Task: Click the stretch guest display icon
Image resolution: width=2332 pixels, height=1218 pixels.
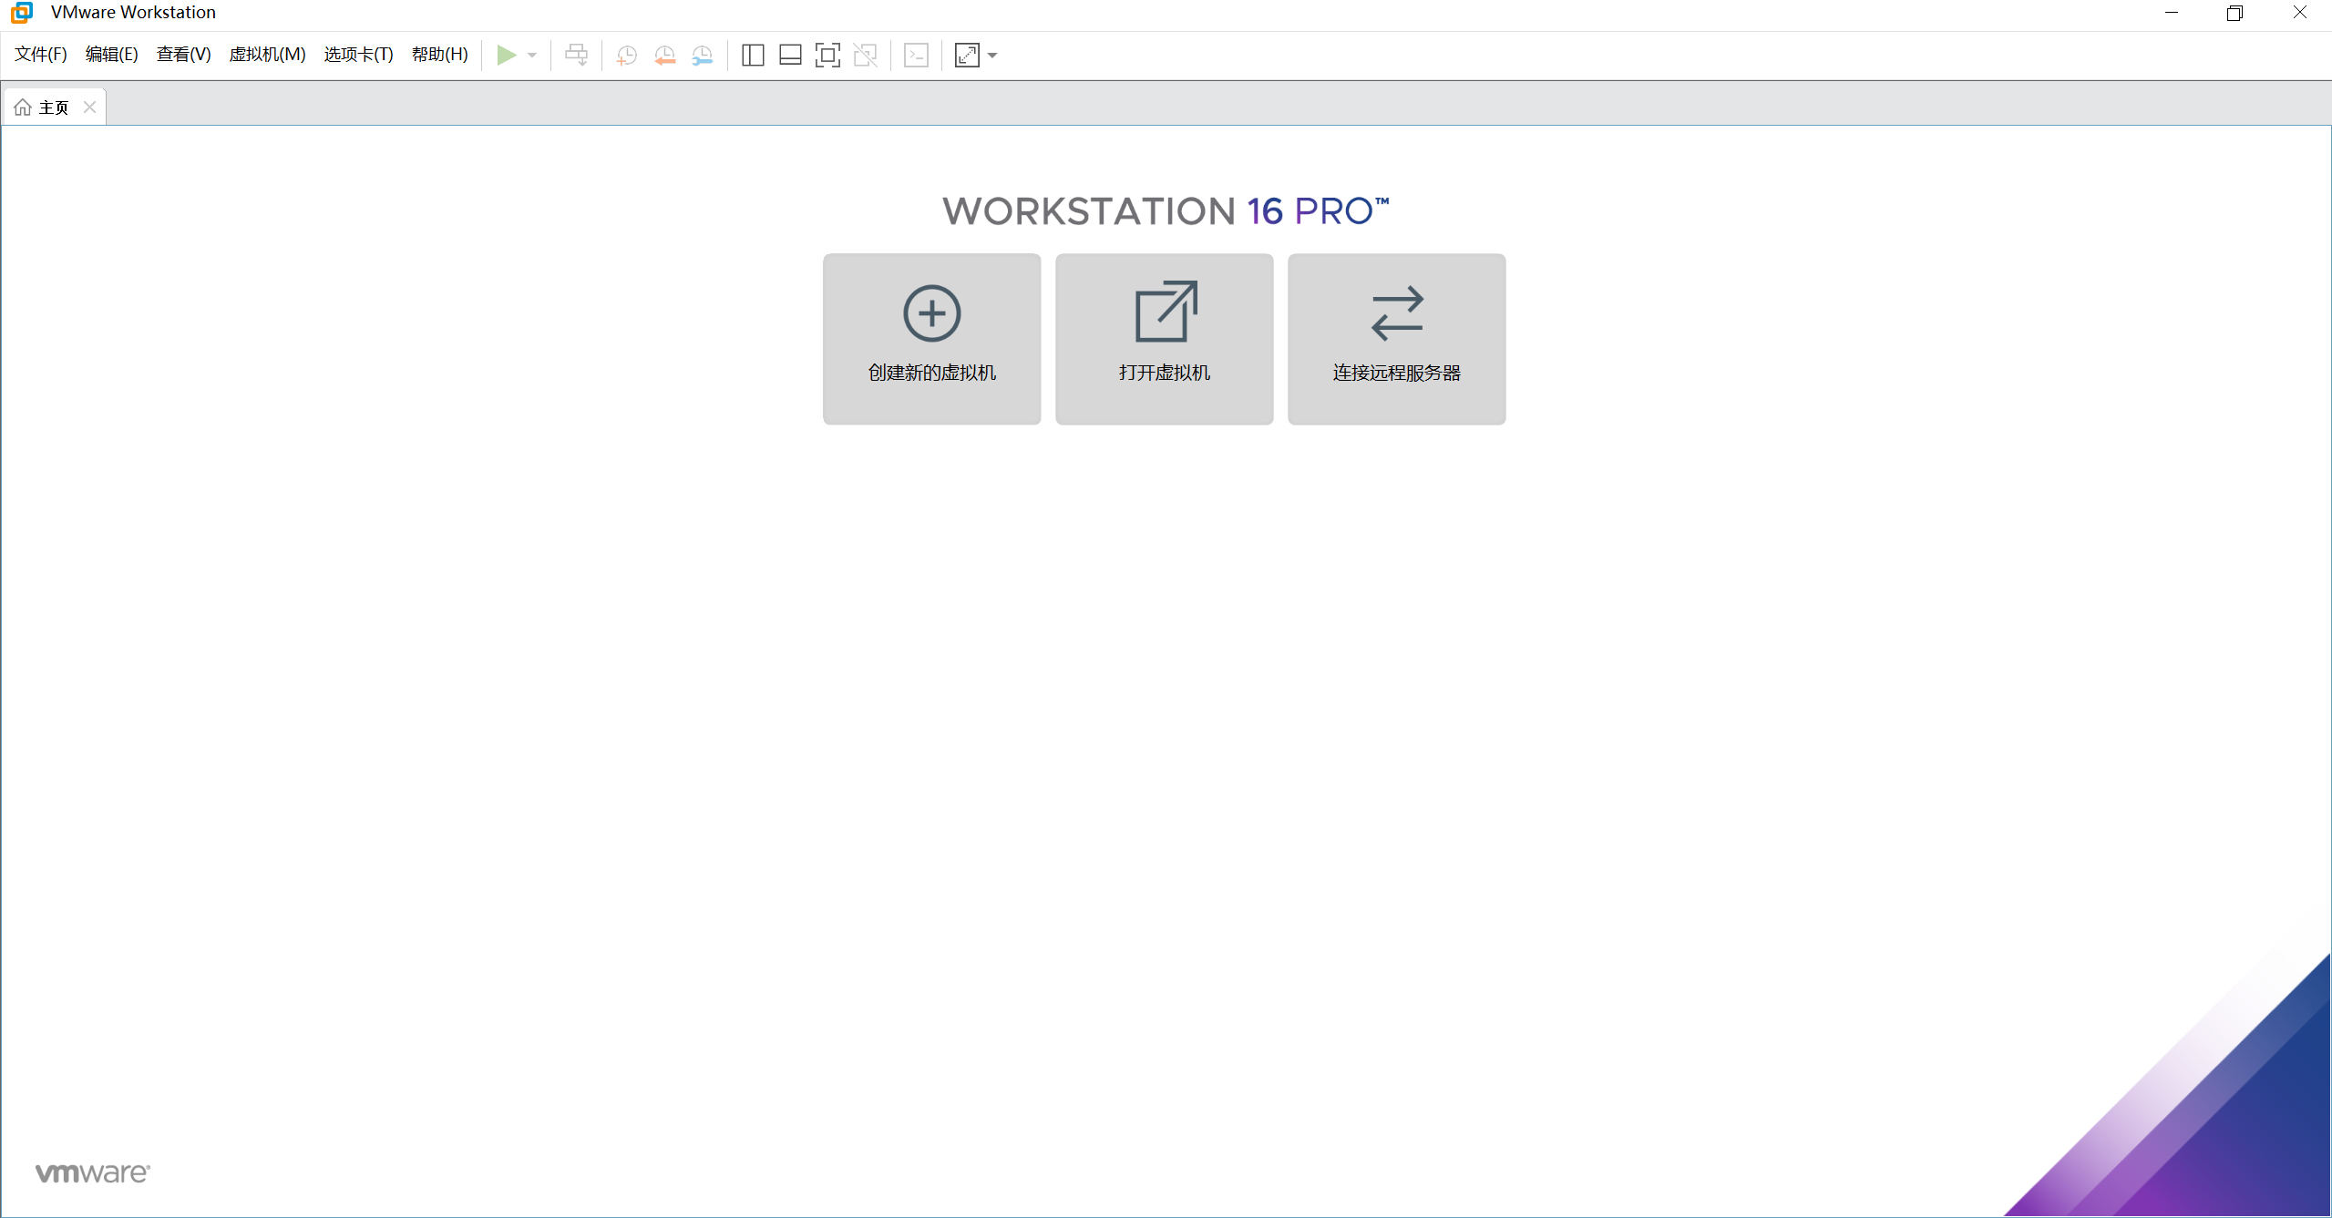Action: pyautogui.click(x=967, y=56)
